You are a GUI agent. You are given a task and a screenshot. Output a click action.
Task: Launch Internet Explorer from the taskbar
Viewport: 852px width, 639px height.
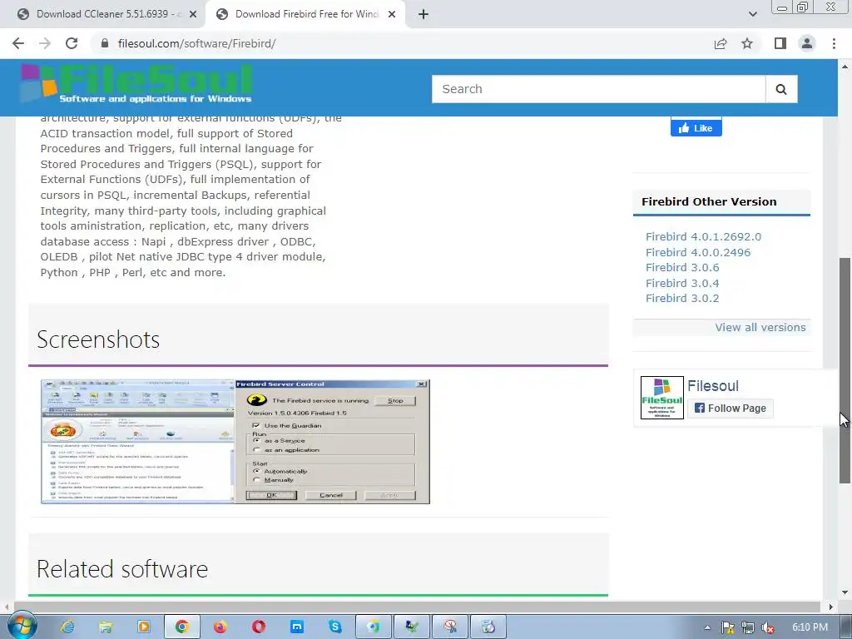[x=67, y=627]
